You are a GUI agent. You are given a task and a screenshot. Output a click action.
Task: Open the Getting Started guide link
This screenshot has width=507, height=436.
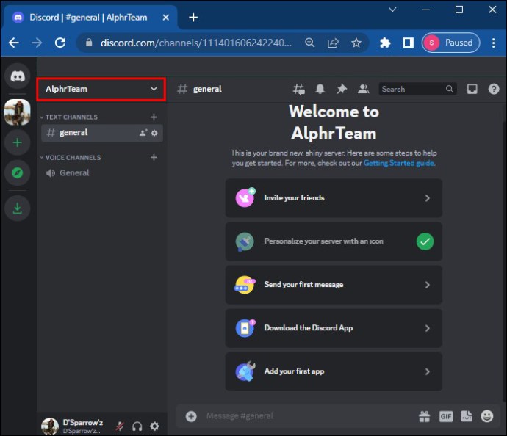399,163
